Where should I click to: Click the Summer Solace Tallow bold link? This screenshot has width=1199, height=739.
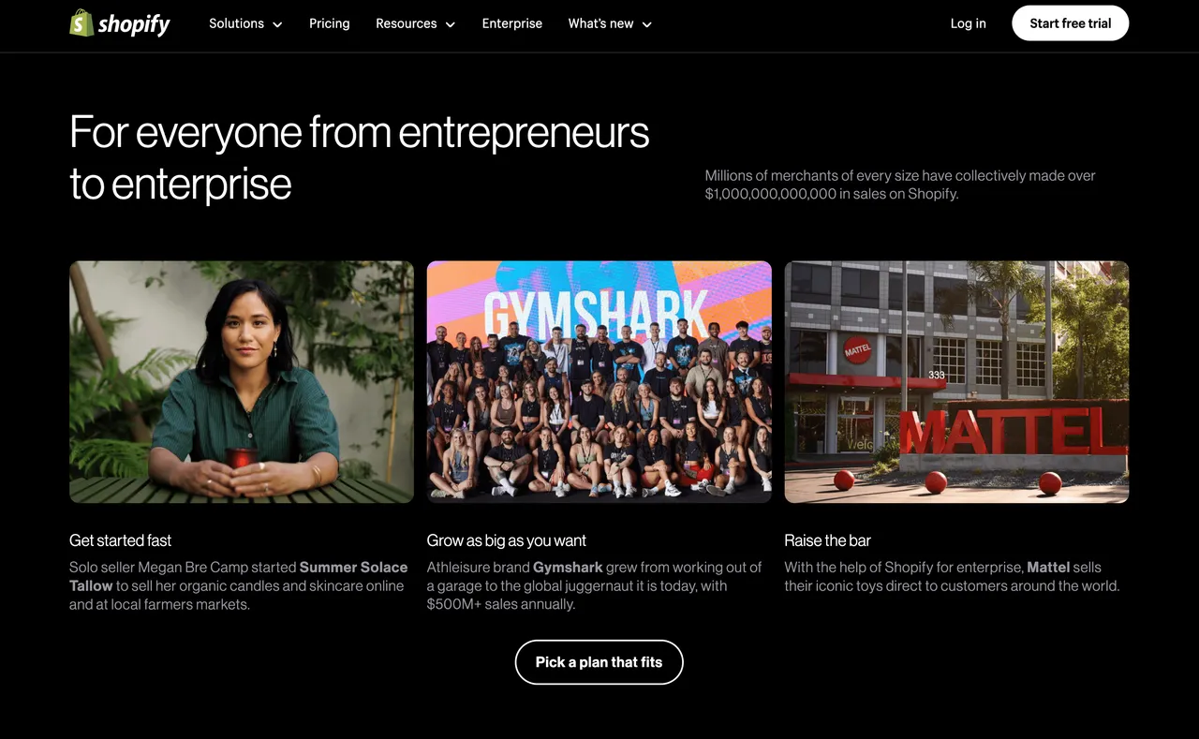[x=353, y=568]
